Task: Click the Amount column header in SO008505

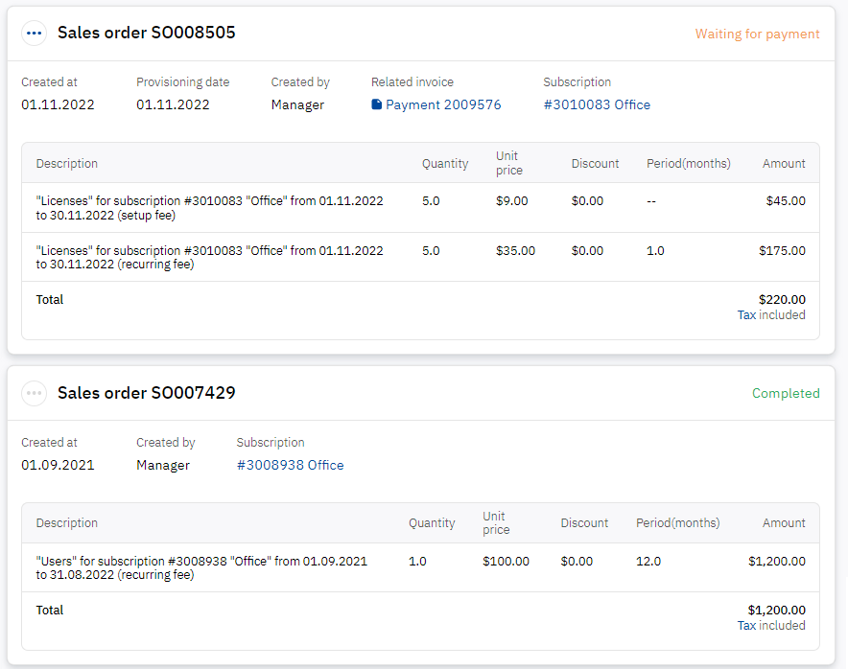Action: (x=784, y=163)
